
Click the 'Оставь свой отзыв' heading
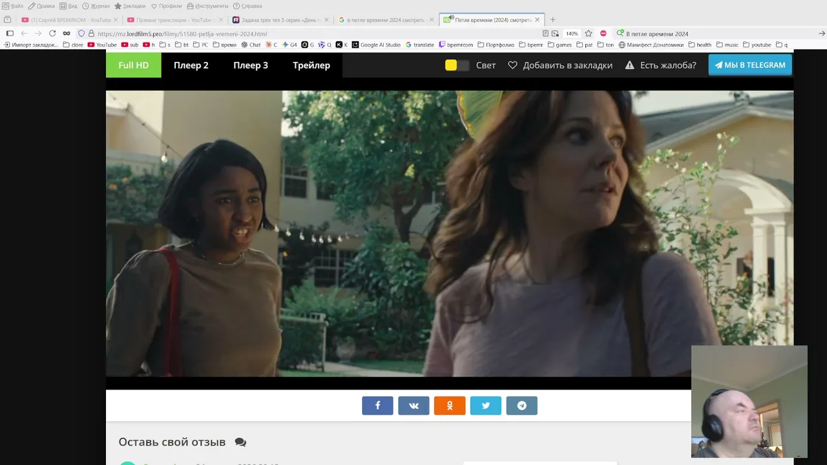click(172, 442)
